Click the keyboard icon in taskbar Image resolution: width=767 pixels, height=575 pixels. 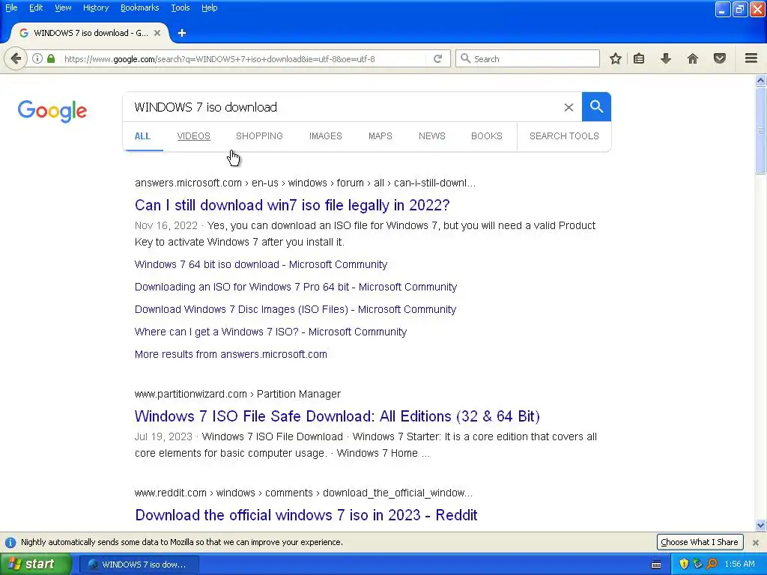coord(656,565)
